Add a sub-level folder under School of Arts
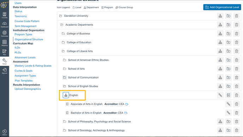The image size is (243, 137). tap(228, 69)
